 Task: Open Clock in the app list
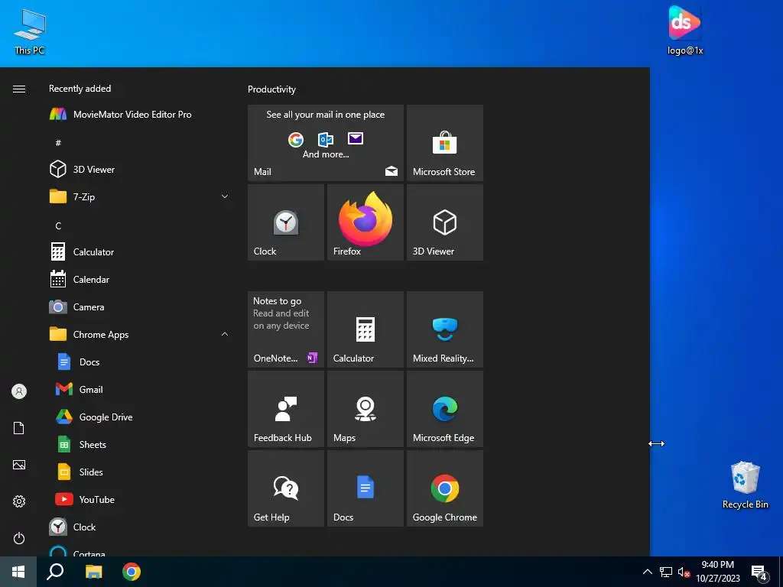[x=140, y=527]
